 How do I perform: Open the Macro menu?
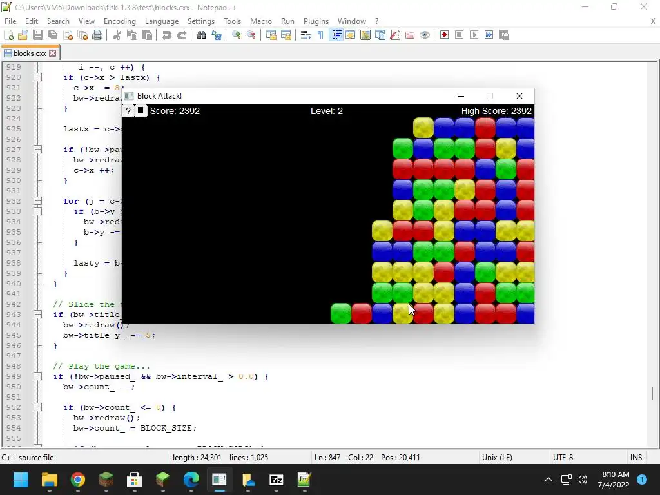261,21
